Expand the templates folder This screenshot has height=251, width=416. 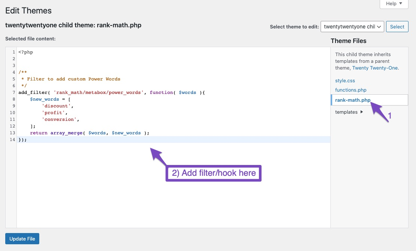click(x=349, y=112)
